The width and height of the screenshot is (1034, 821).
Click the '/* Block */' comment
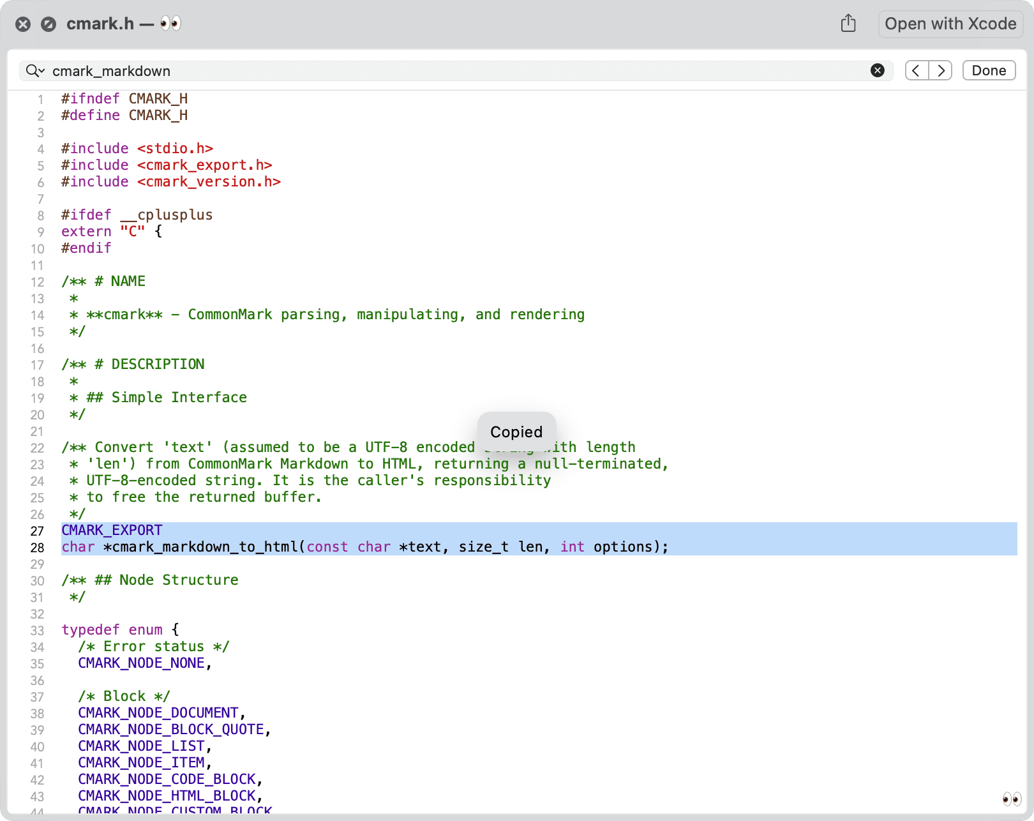pos(124,697)
